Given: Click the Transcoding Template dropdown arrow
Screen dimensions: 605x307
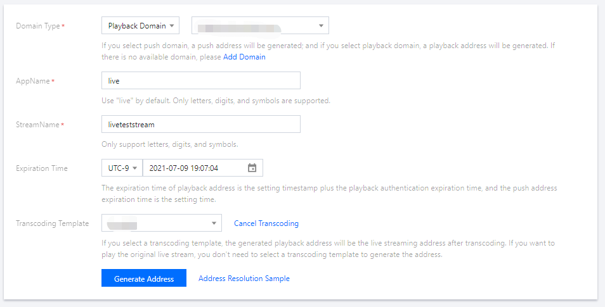Looking at the screenshot, I should 213,223.
